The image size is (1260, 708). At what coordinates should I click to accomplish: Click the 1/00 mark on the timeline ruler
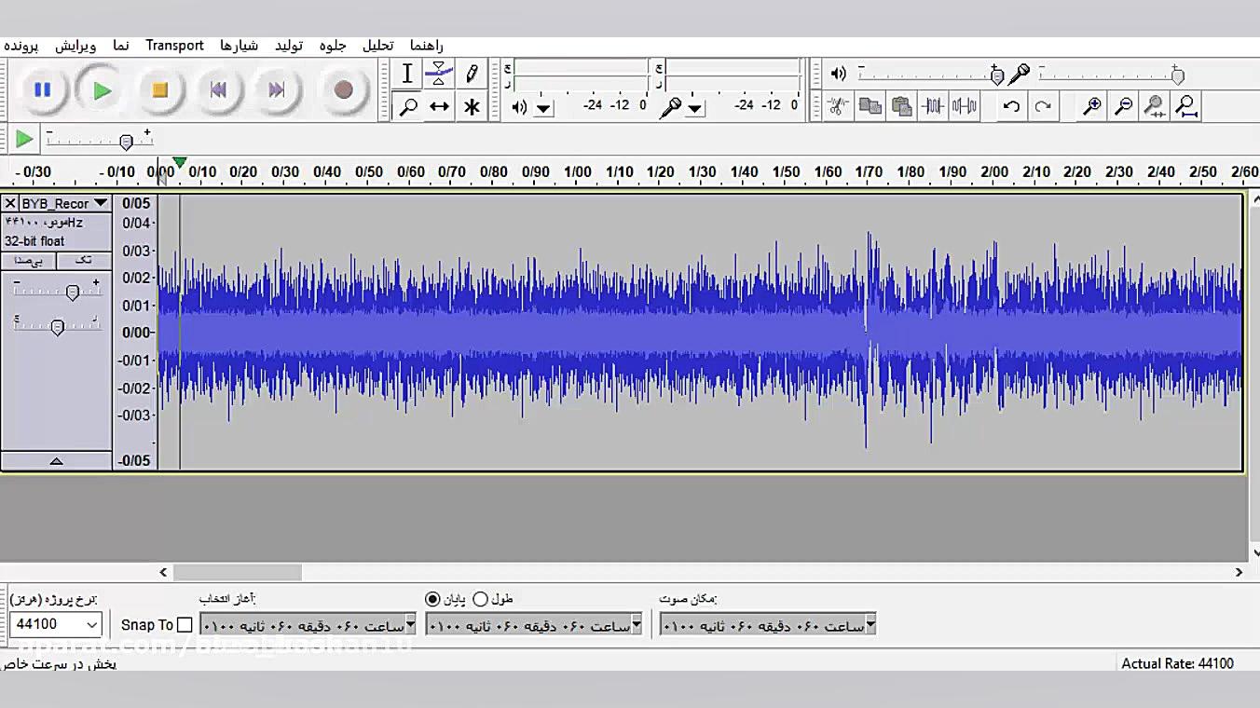578,171
